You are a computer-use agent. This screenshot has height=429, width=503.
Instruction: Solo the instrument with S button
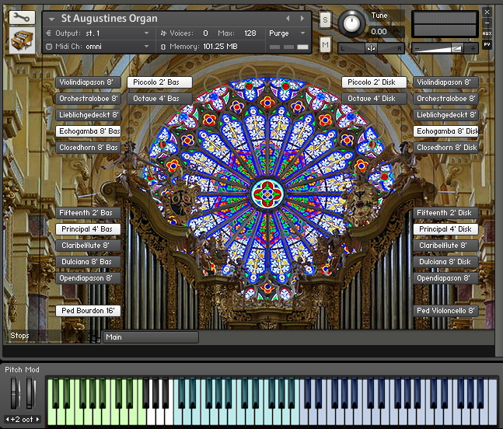[325, 20]
